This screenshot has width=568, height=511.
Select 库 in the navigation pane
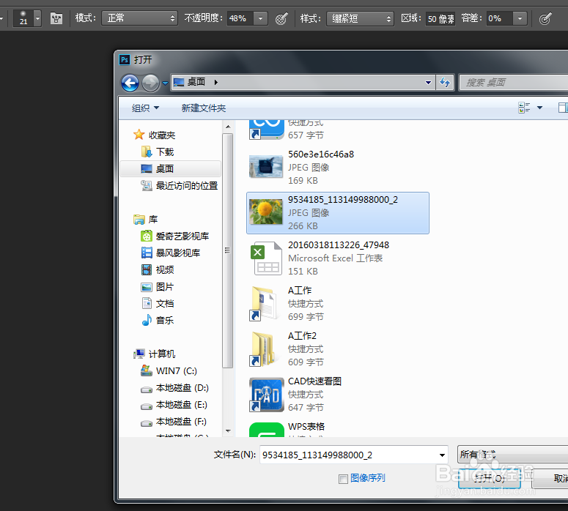[146, 220]
